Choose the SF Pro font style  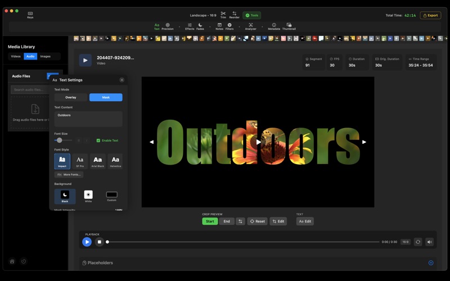point(80,161)
